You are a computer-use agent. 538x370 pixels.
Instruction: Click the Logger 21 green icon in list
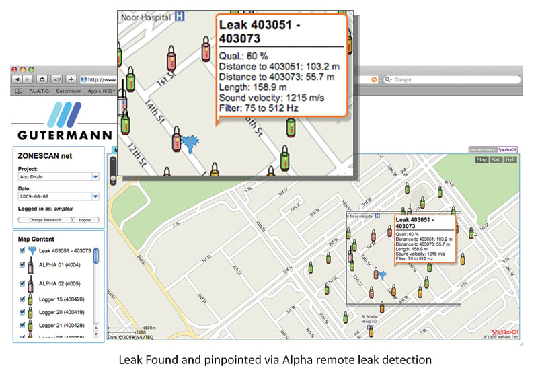tap(30, 326)
